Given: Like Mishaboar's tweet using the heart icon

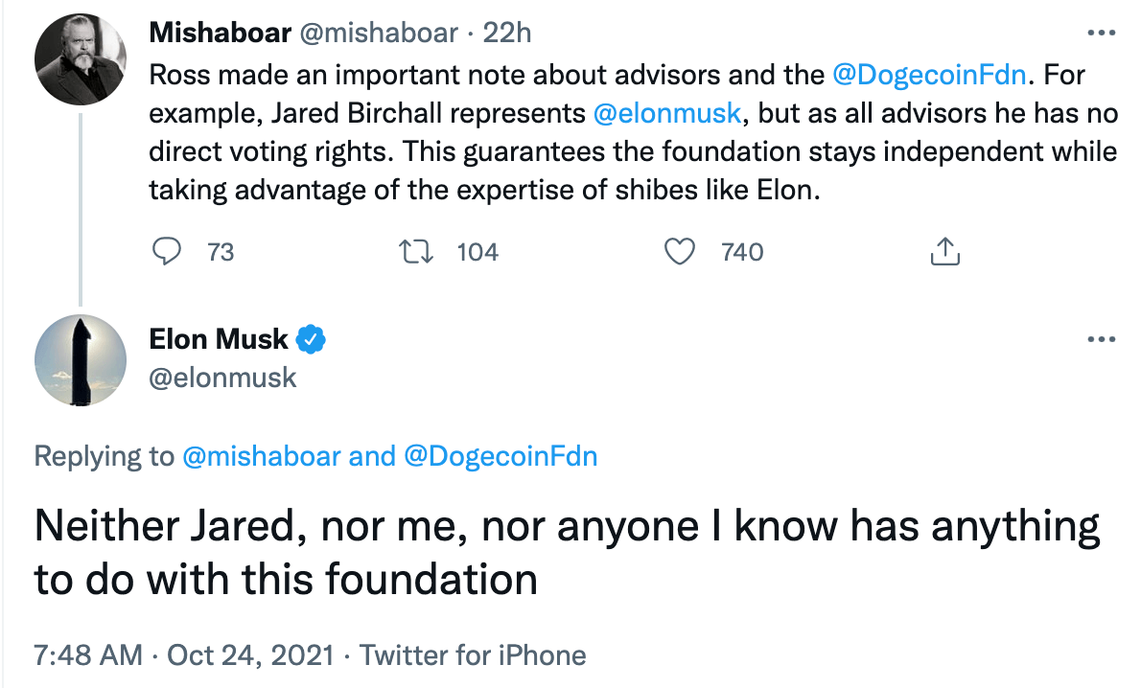Looking at the screenshot, I should pos(680,251).
